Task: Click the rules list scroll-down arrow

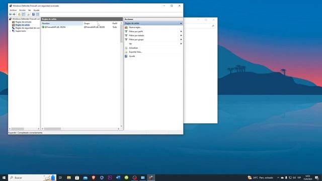Action: (x=121, y=126)
